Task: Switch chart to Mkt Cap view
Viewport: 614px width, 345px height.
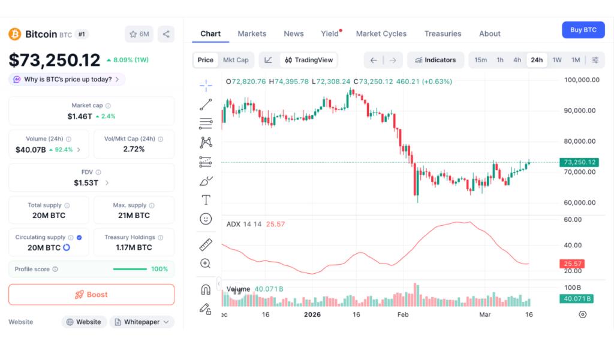Action: pyautogui.click(x=236, y=60)
